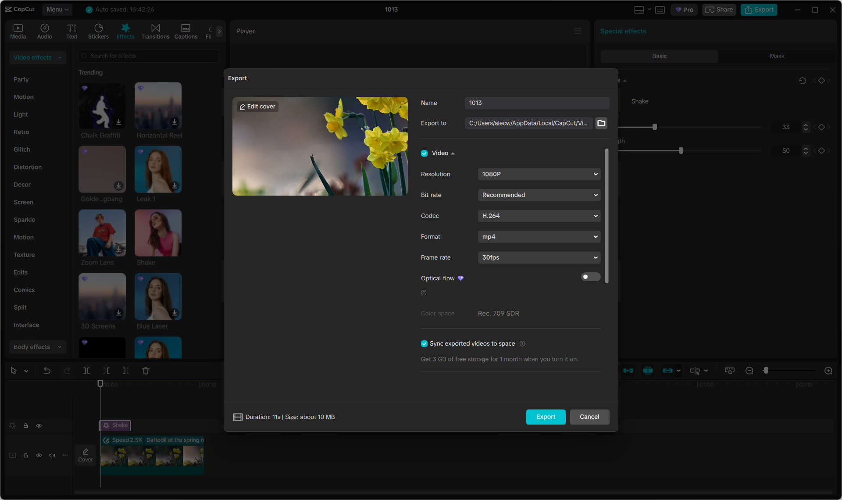Zoom in the timeline with plus magnifier
This screenshot has height=500, width=842.
coord(828,371)
